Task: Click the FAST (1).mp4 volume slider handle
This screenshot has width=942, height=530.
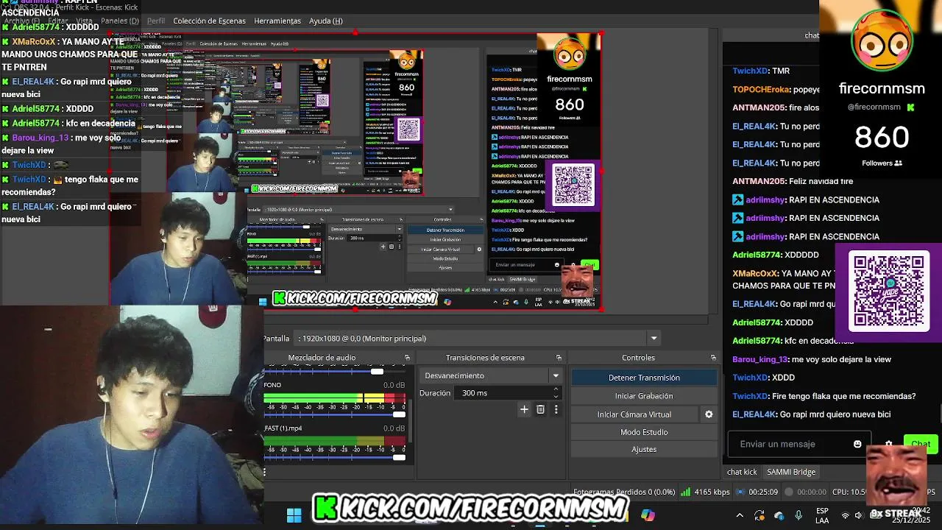Action: pos(399,457)
